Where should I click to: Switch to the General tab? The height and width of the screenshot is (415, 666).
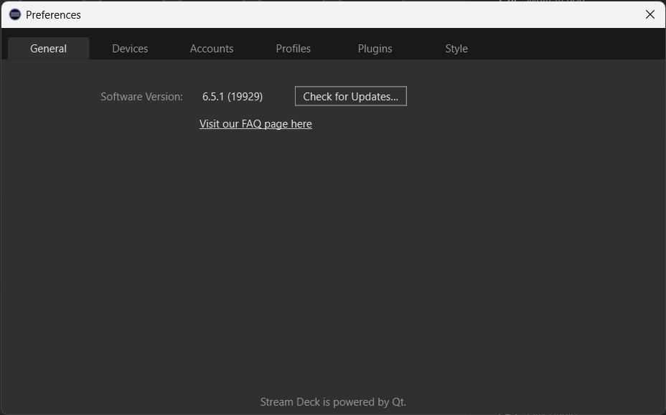[48, 49]
